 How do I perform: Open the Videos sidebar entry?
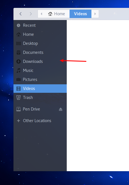(x=40, y=89)
